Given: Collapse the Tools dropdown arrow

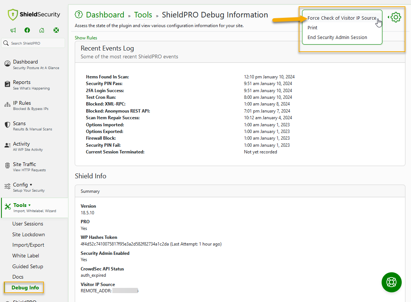Looking at the screenshot, I should [x=29, y=205].
